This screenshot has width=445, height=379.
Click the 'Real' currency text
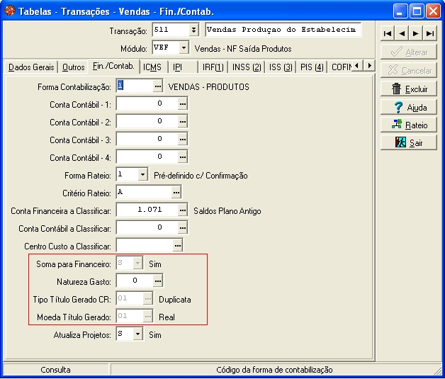[167, 317]
